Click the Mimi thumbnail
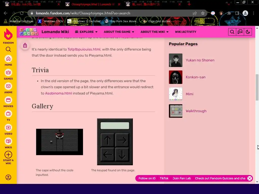The height and width of the screenshot is (194, 259). click(176, 94)
